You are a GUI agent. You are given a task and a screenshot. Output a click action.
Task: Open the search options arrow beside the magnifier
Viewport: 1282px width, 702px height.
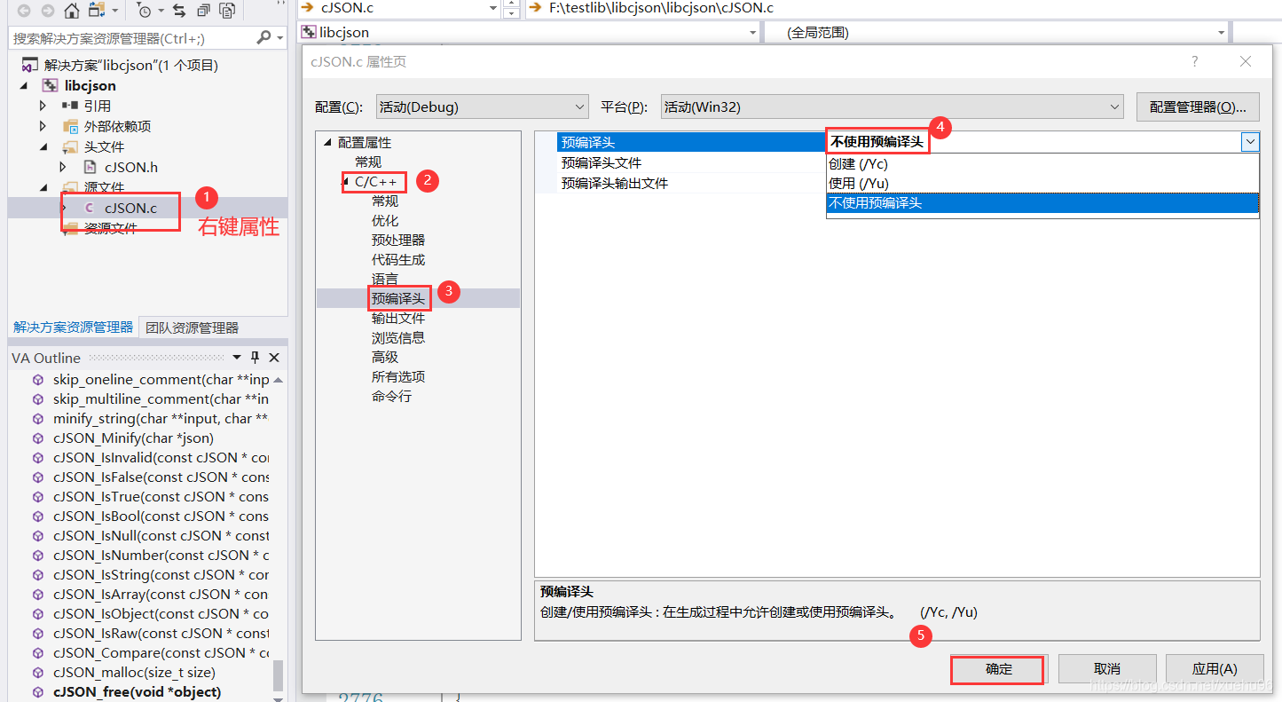[279, 38]
